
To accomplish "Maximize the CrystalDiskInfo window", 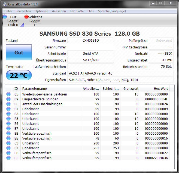I will (x=160, y=3).
